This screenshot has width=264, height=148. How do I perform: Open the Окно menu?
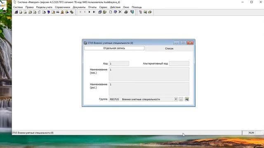coord(126,7)
